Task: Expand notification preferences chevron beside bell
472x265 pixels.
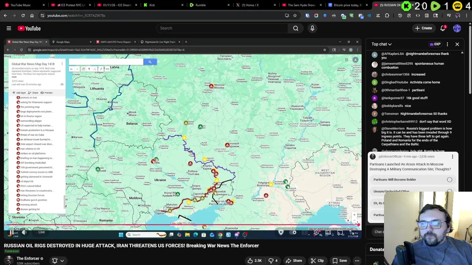Action: [62, 261]
